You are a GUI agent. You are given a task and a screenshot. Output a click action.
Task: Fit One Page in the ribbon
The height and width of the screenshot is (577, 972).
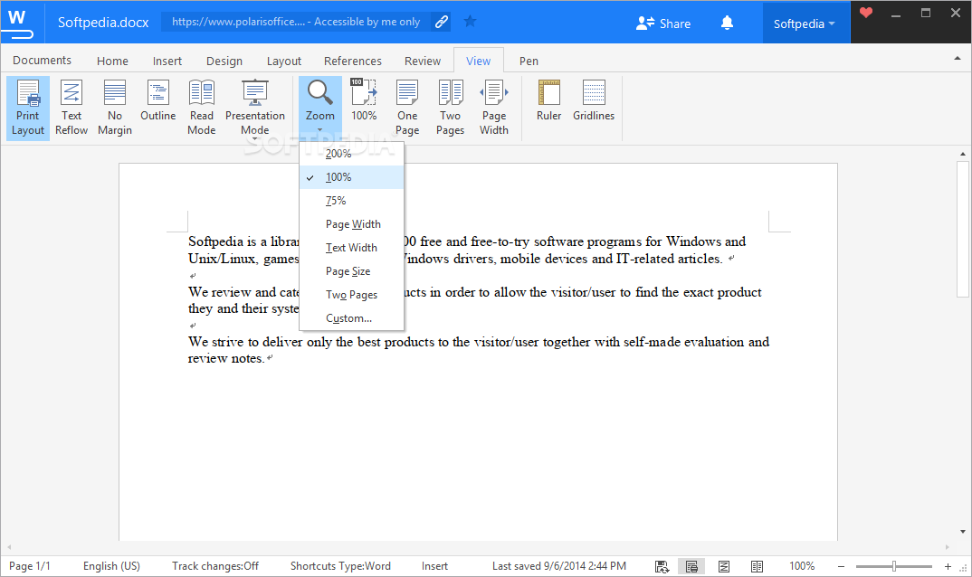(407, 109)
